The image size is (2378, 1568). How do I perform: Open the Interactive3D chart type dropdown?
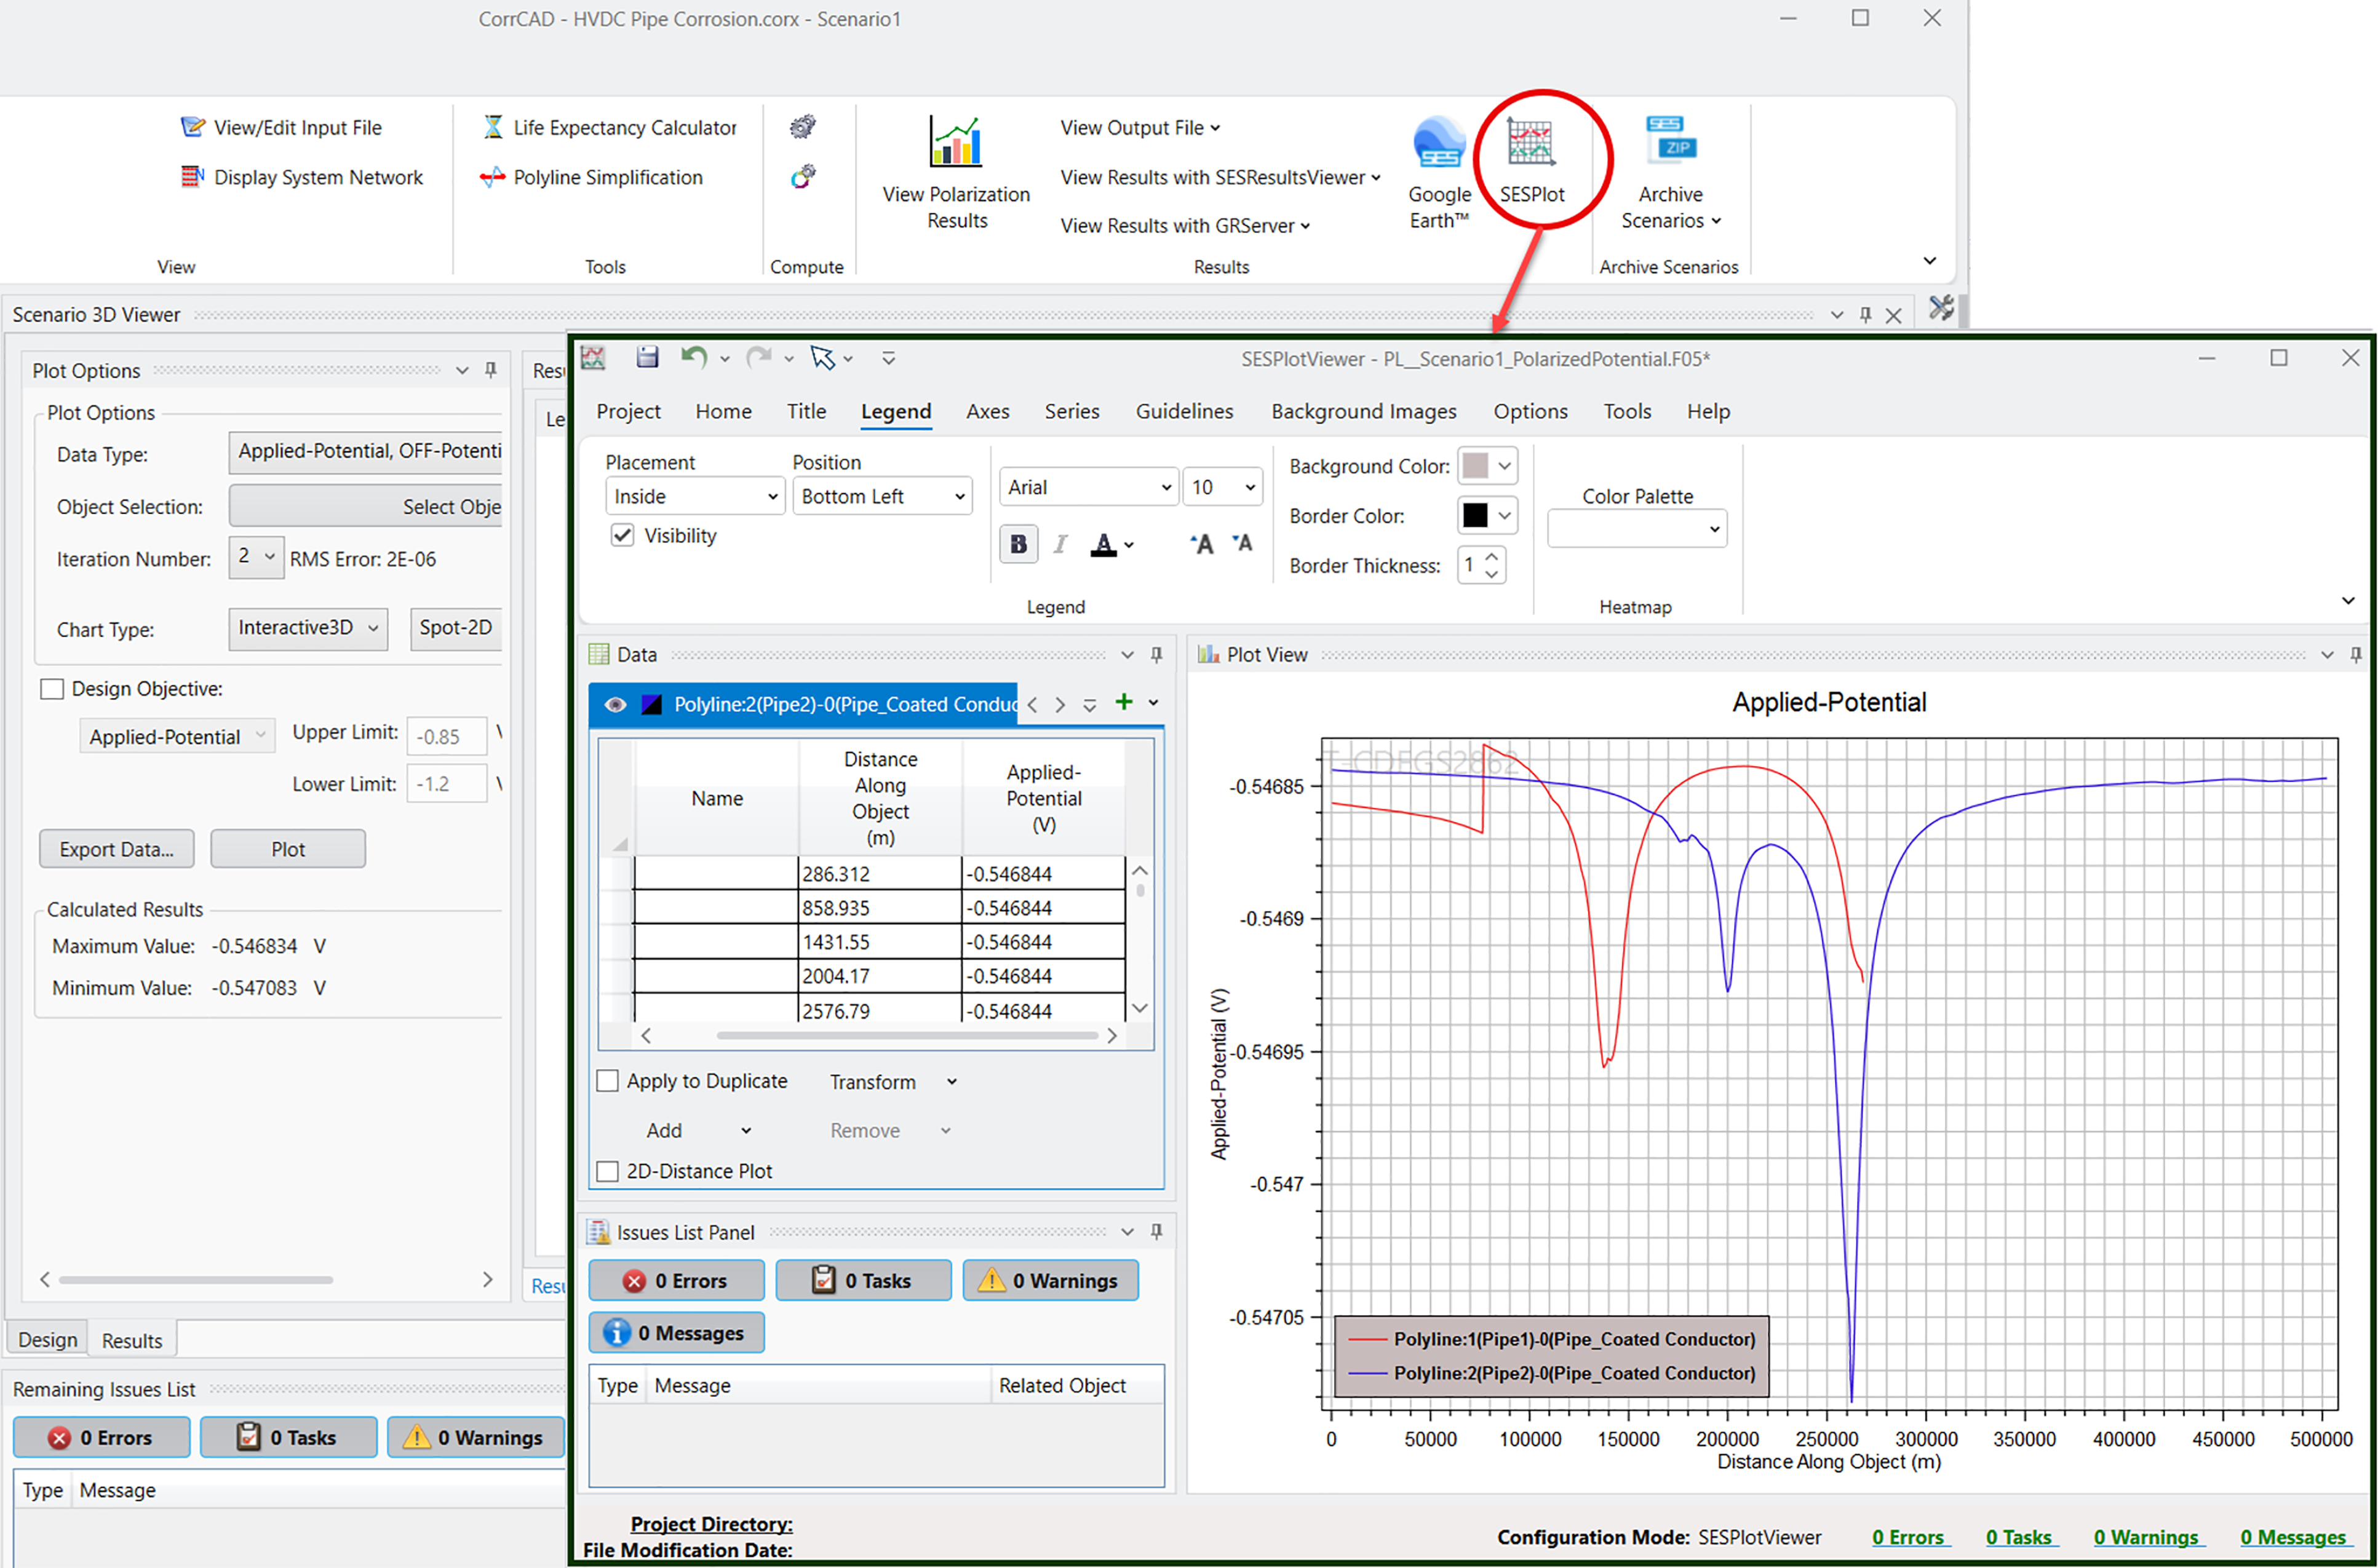[x=308, y=628]
